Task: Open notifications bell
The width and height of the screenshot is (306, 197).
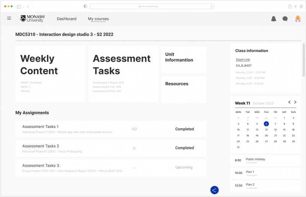Action: point(273,19)
